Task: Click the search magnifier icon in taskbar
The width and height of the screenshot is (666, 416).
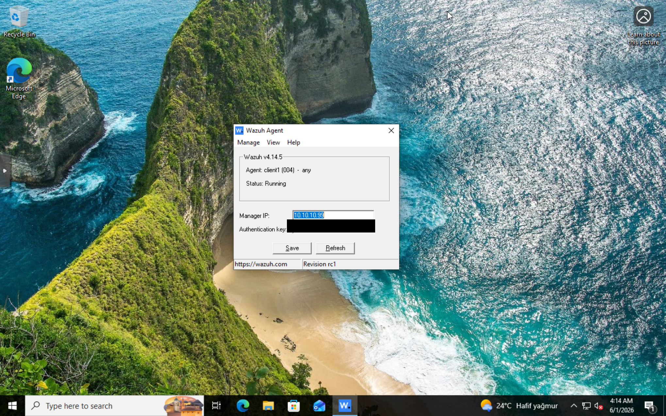Action: [36, 406]
